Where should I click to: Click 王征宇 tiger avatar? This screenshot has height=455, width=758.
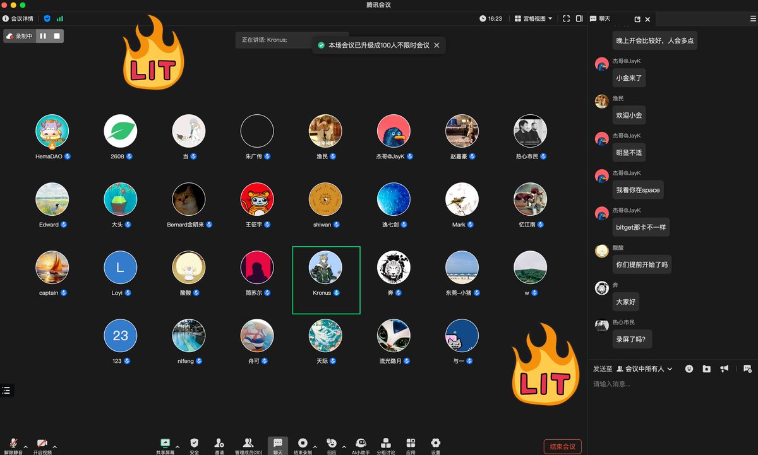[257, 199]
